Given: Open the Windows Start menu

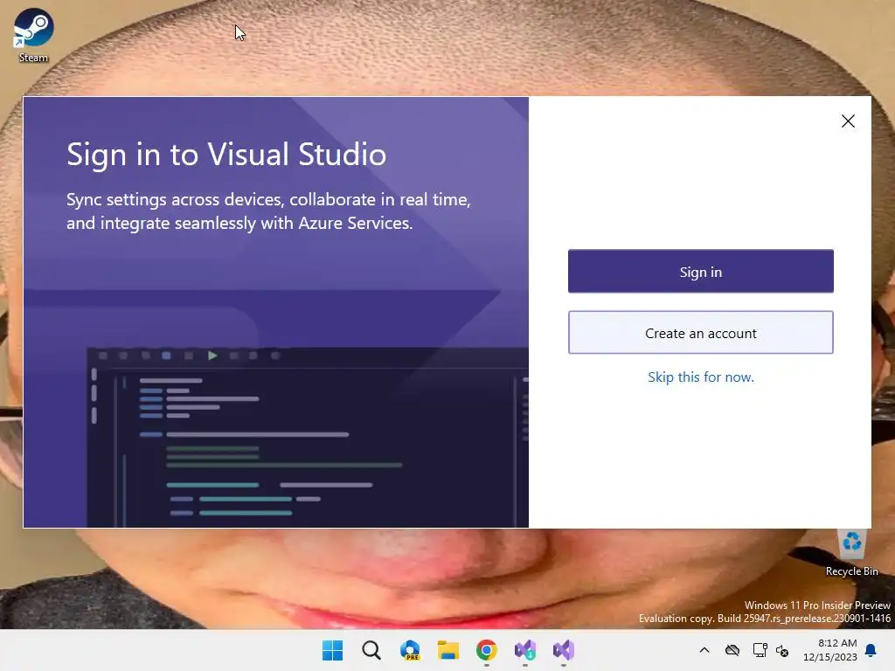Looking at the screenshot, I should [x=332, y=650].
